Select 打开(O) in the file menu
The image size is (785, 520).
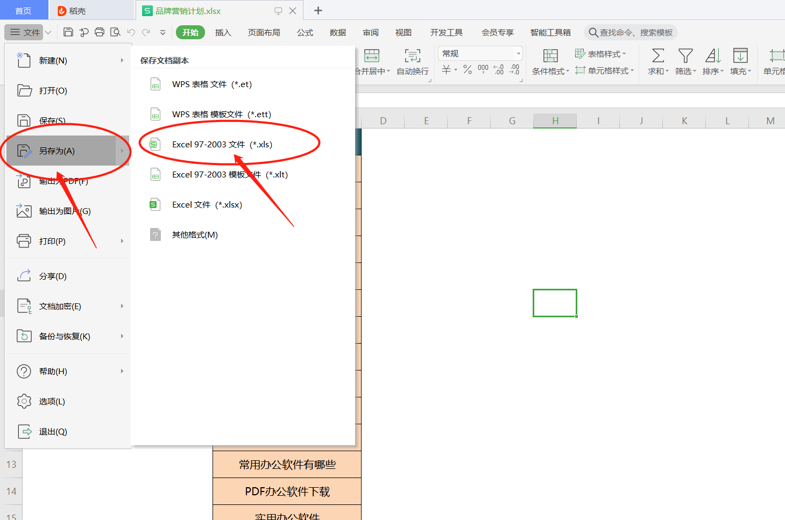[68, 90]
